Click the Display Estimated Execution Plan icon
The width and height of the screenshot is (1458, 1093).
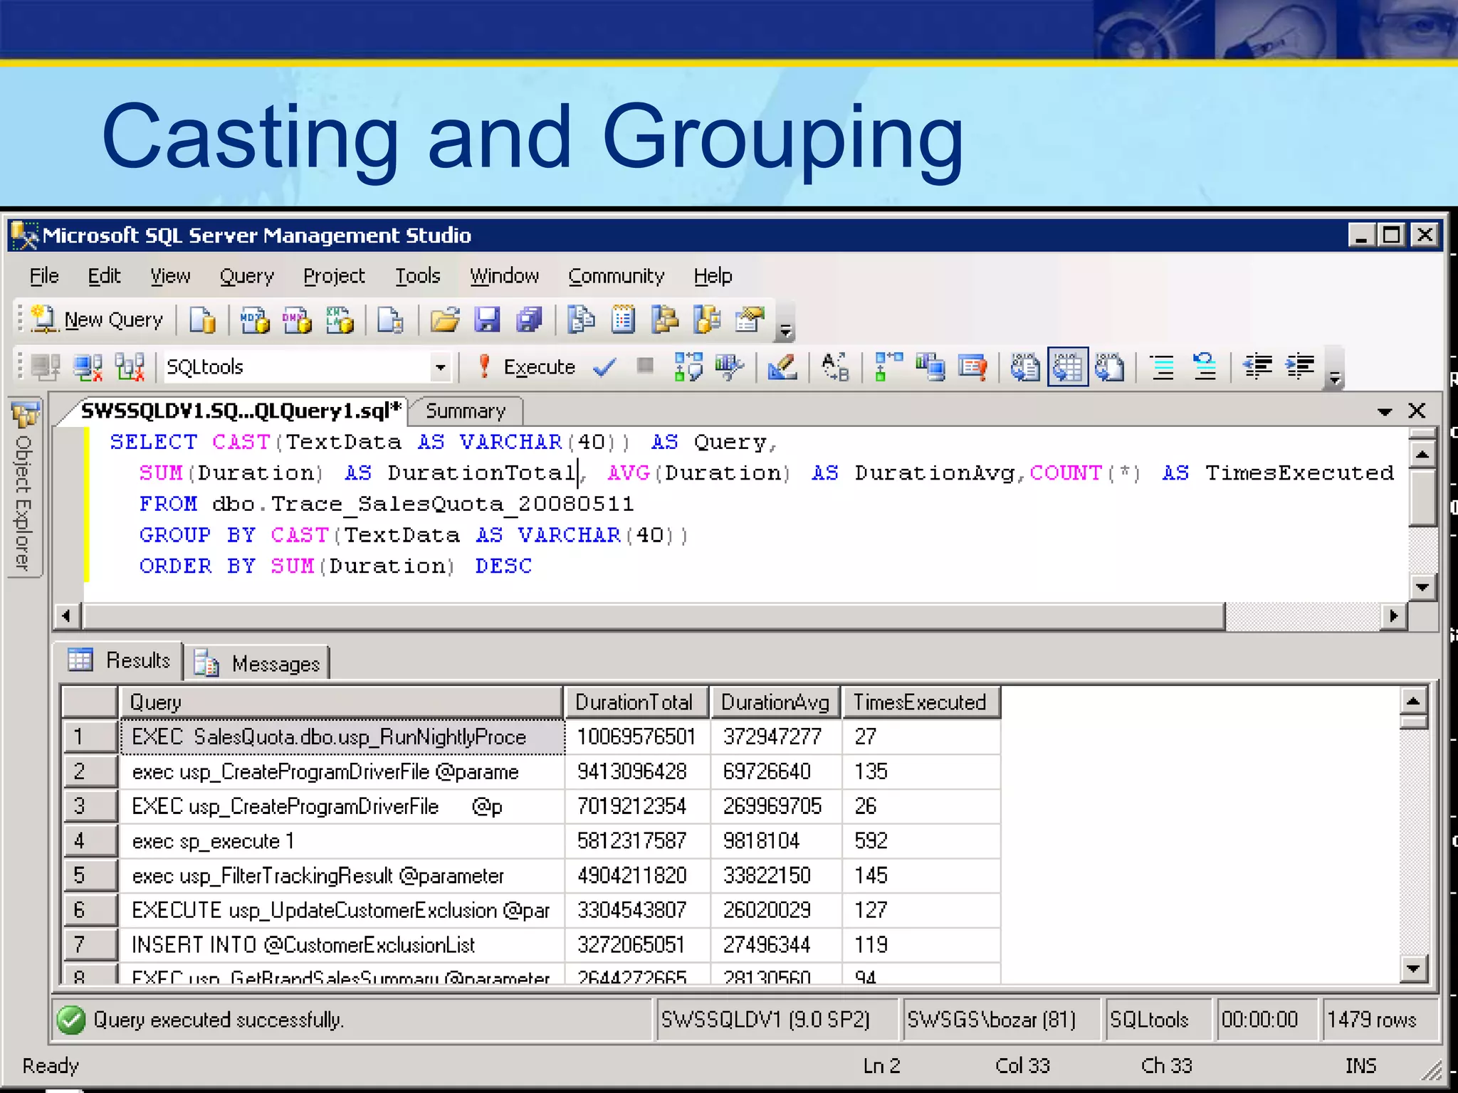pyautogui.click(x=688, y=367)
